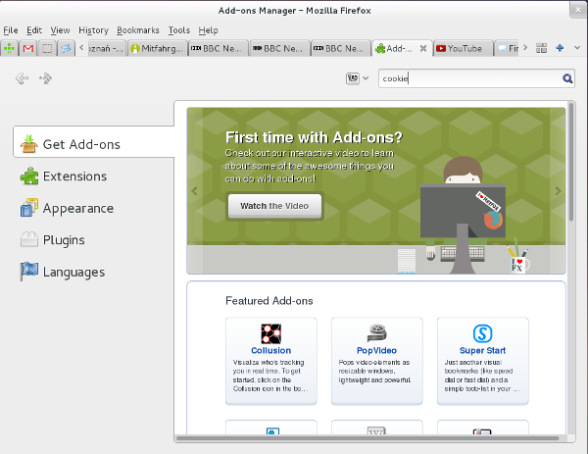The width and height of the screenshot is (588, 454).
Task: Click the Watch the Video button
Action: [274, 206]
